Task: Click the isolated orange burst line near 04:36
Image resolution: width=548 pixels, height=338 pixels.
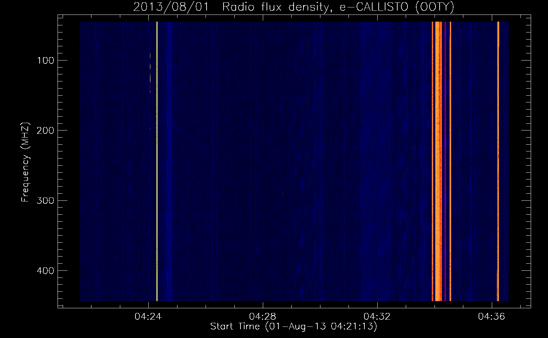Action: coord(498,161)
